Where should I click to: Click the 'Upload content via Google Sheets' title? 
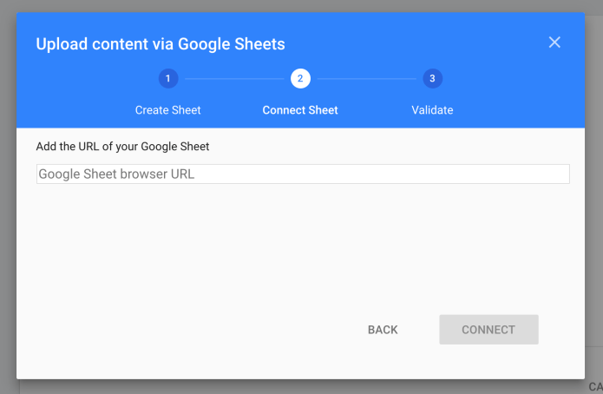coord(161,43)
